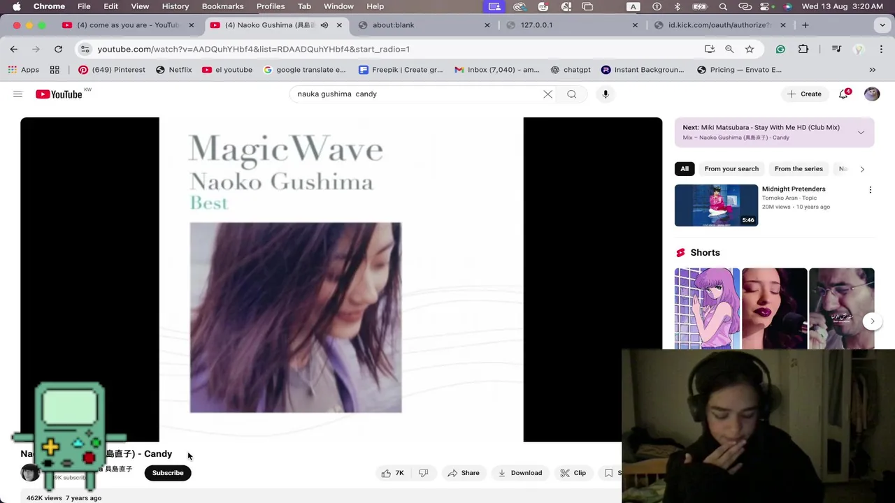895x503 pixels.
Task: Open Netflix bookmark
Action: tap(173, 70)
